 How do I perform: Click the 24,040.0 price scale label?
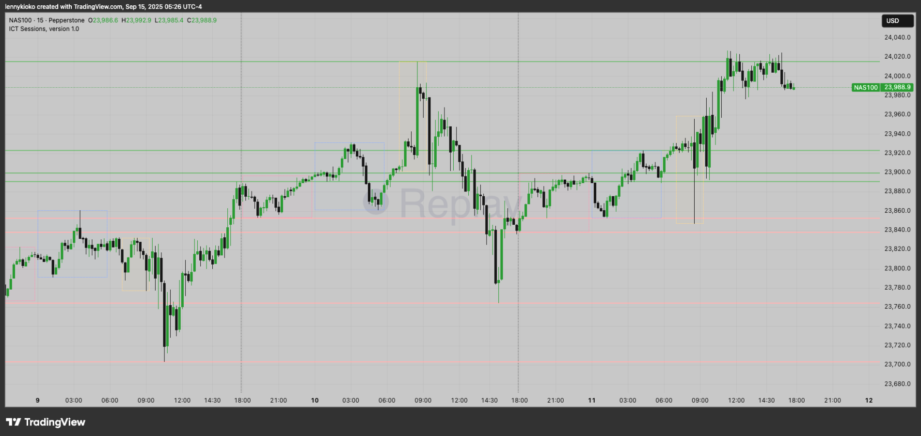[x=897, y=37]
